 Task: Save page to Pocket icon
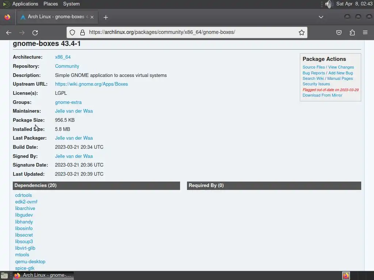click(339, 32)
